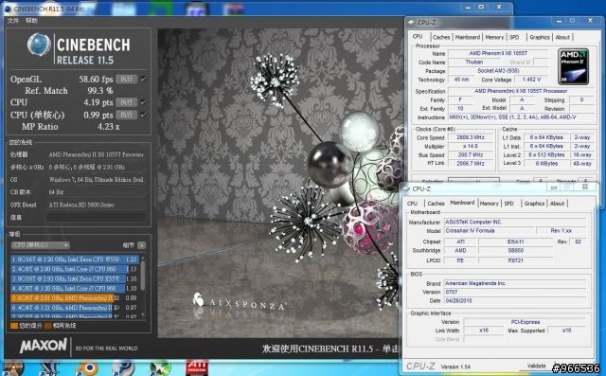The height and width of the screenshot is (376, 606).
Task: Open the 幫助 menu in CINEBENCH
Action: (x=31, y=21)
